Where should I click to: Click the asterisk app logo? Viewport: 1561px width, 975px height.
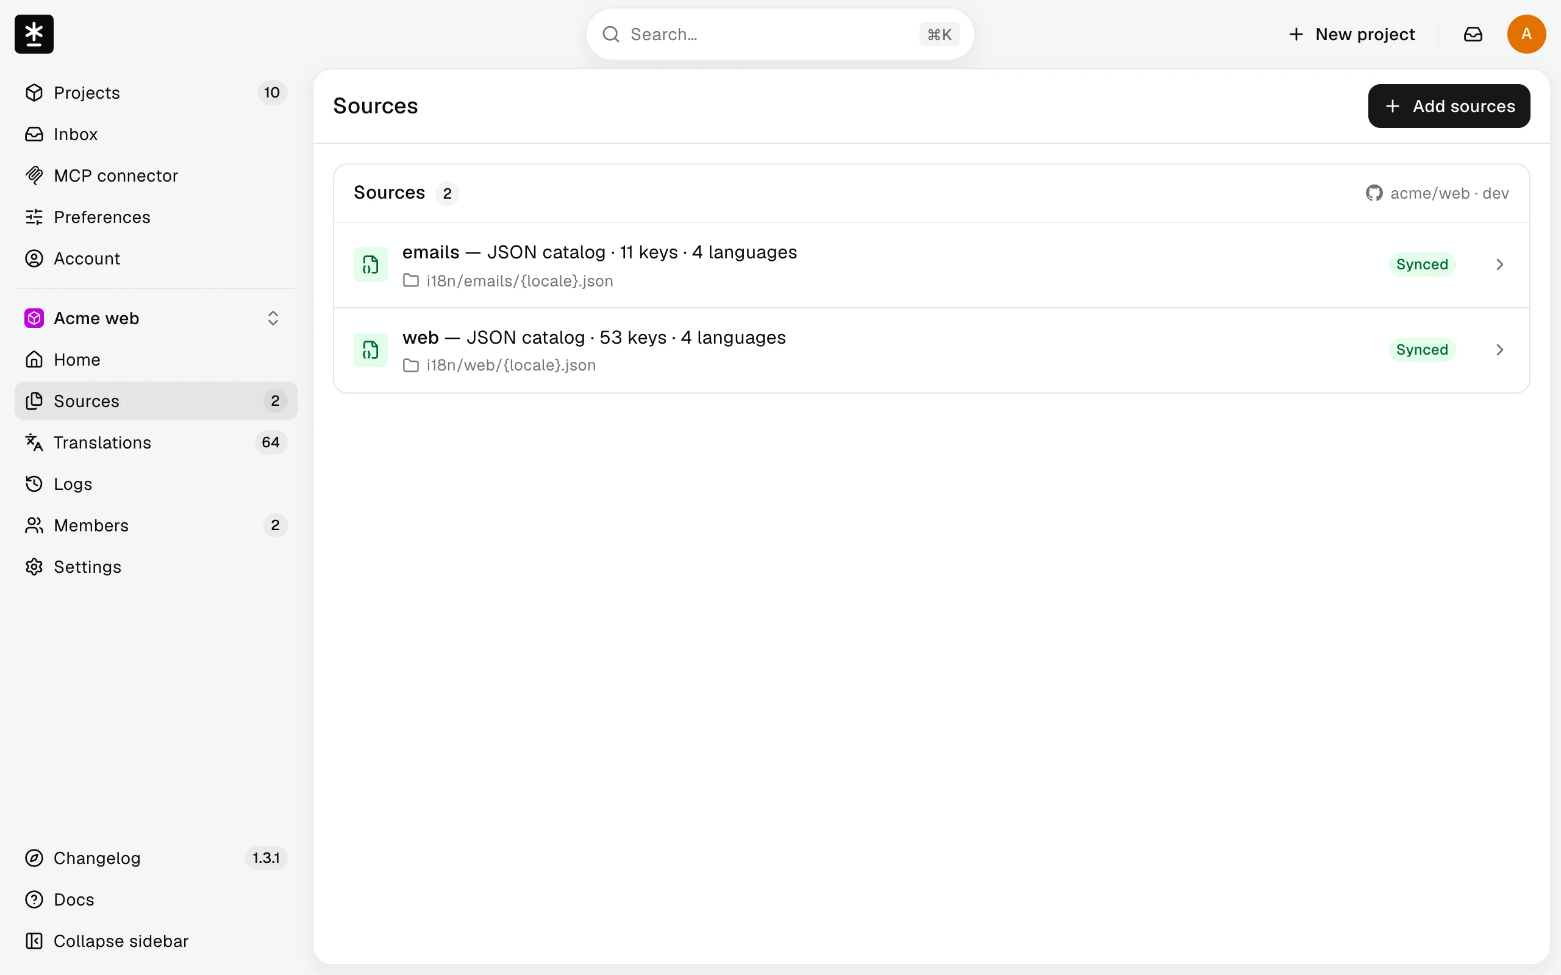[x=34, y=34]
